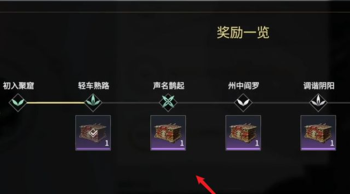
Task: Click progress line between 州中阎罗 and 调谐阴阳
Action: [281, 103]
